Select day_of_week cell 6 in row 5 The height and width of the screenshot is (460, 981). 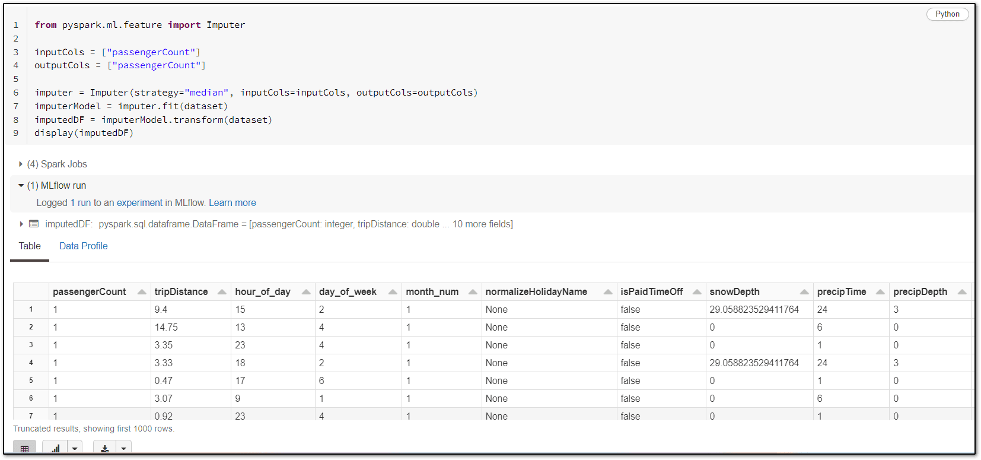point(358,380)
